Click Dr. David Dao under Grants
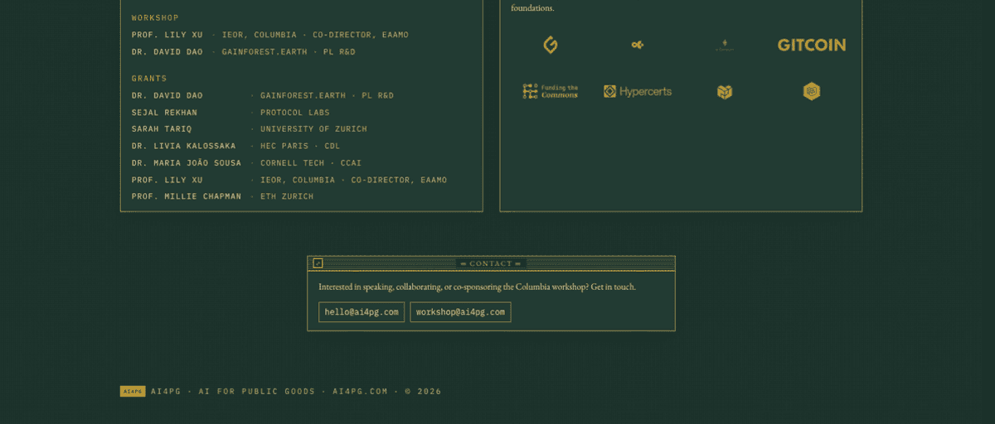995x424 pixels. pos(167,95)
